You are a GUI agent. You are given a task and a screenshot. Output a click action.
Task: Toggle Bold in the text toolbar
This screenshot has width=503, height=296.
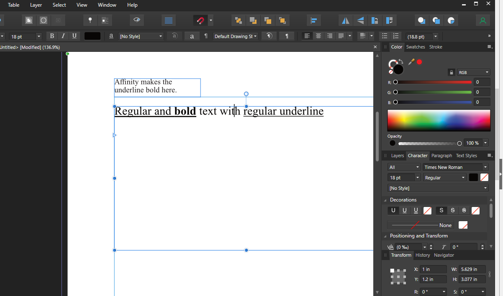click(52, 36)
